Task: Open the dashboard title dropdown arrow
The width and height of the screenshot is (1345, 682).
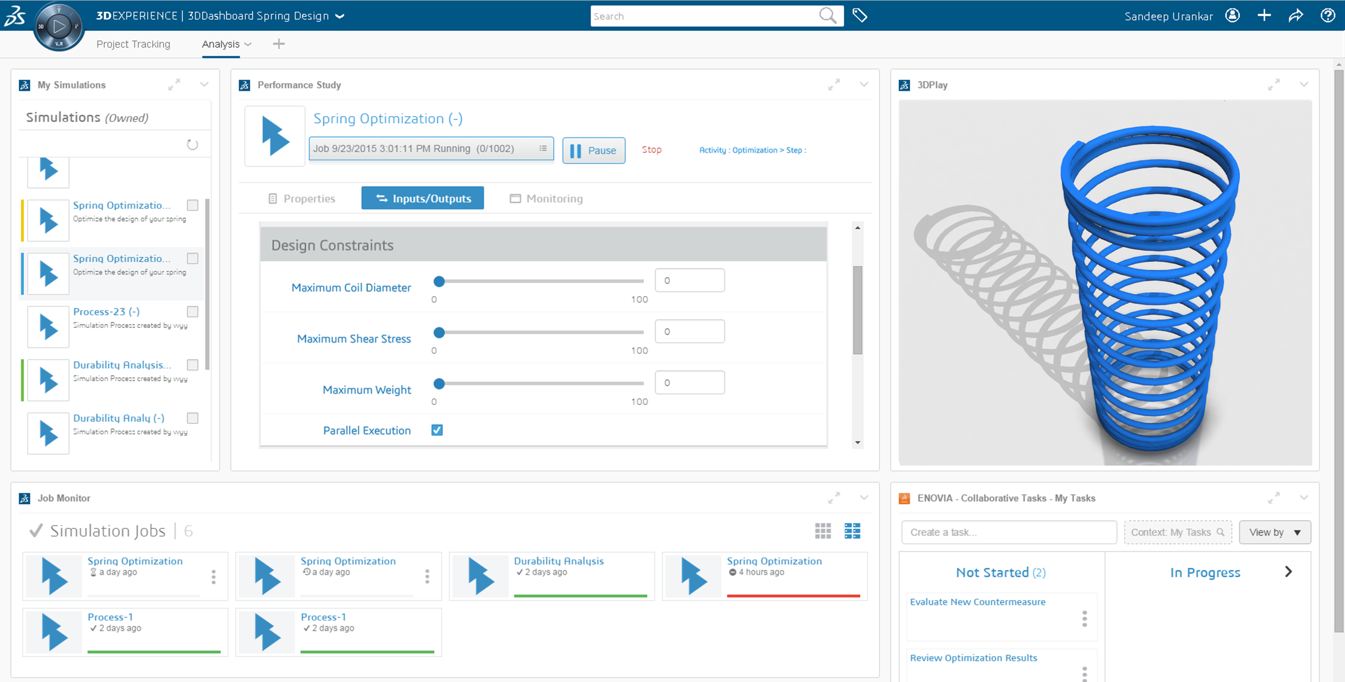Action: coord(340,16)
